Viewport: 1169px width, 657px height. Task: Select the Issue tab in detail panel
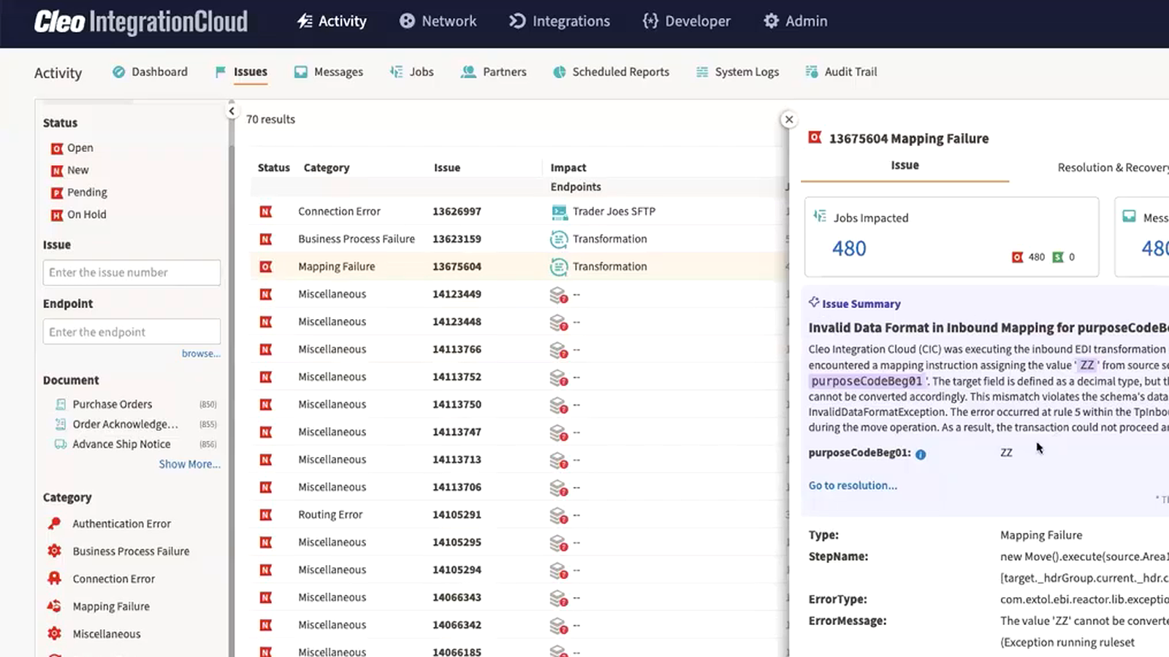(905, 166)
